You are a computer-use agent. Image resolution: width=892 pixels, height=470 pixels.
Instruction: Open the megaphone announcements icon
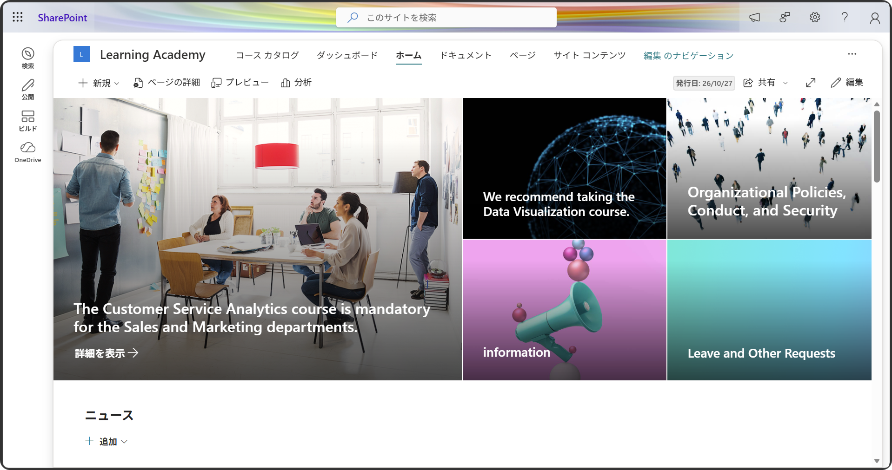754,17
